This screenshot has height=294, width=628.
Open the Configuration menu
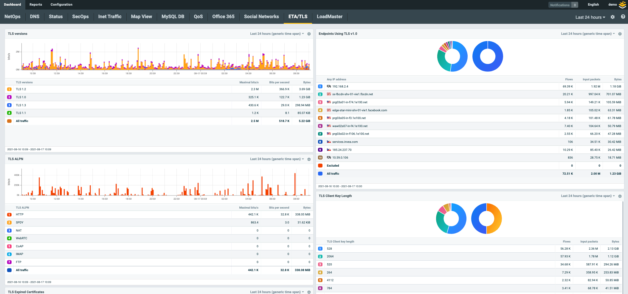click(x=61, y=4)
